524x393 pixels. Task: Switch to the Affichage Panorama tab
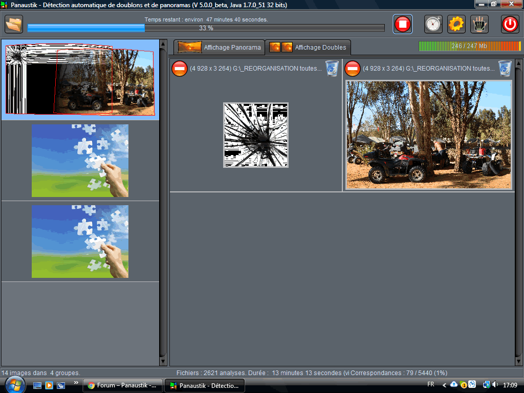220,48
